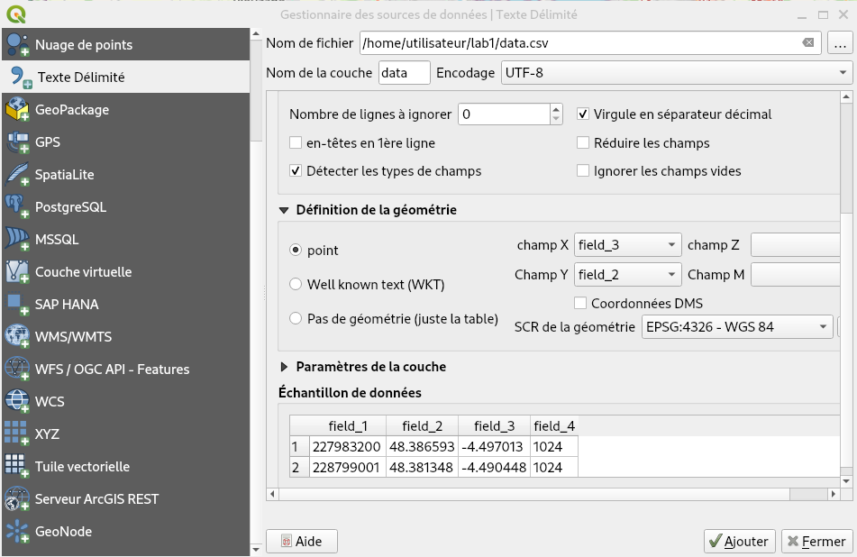Click the Nom de fichier path field
This screenshot has height=557, width=857.
coord(590,42)
